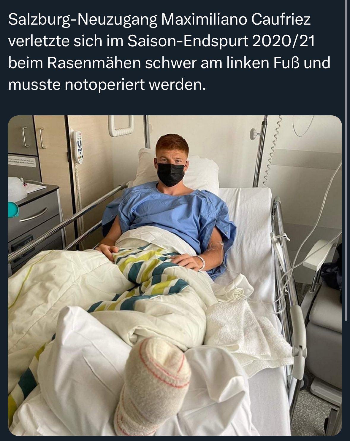Image resolution: width=350 pixels, height=441 pixels.
Task: Click the vertical scrollbar on the right edge
Action: tap(346, 160)
